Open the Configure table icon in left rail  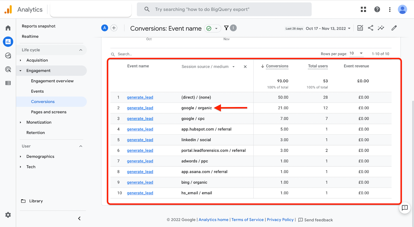coord(8,83)
